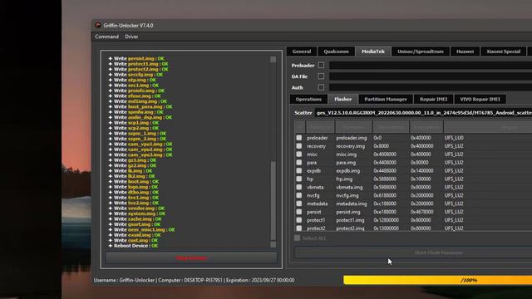This screenshot has height=299, width=532.
Task: Click the 'Write persist.img : OK' log line
Action: (x=136, y=58)
